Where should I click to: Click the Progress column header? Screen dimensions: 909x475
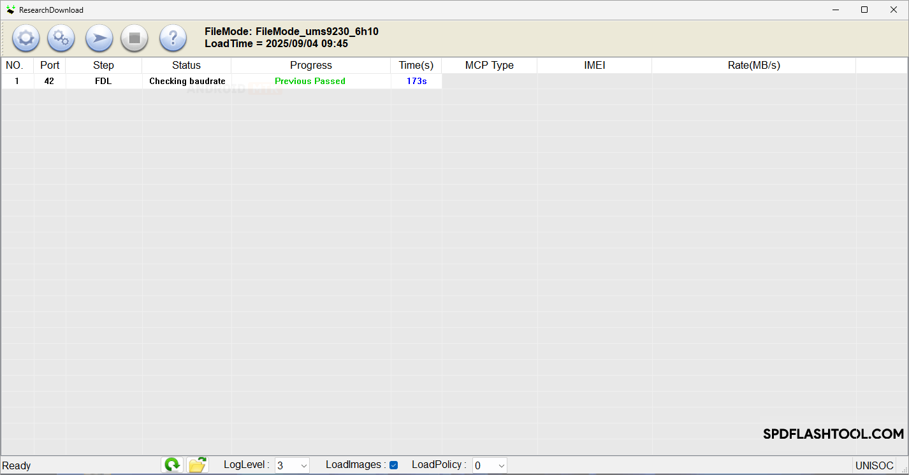click(x=310, y=66)
